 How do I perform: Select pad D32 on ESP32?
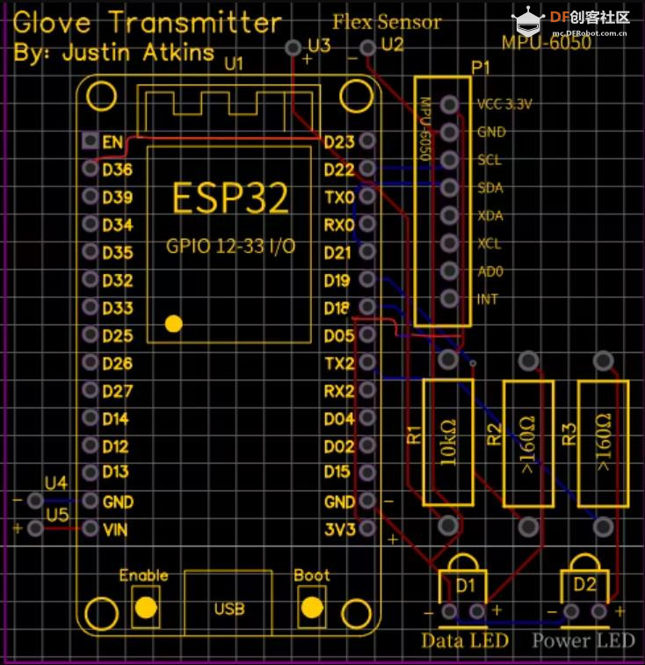(x=90, y=279)
